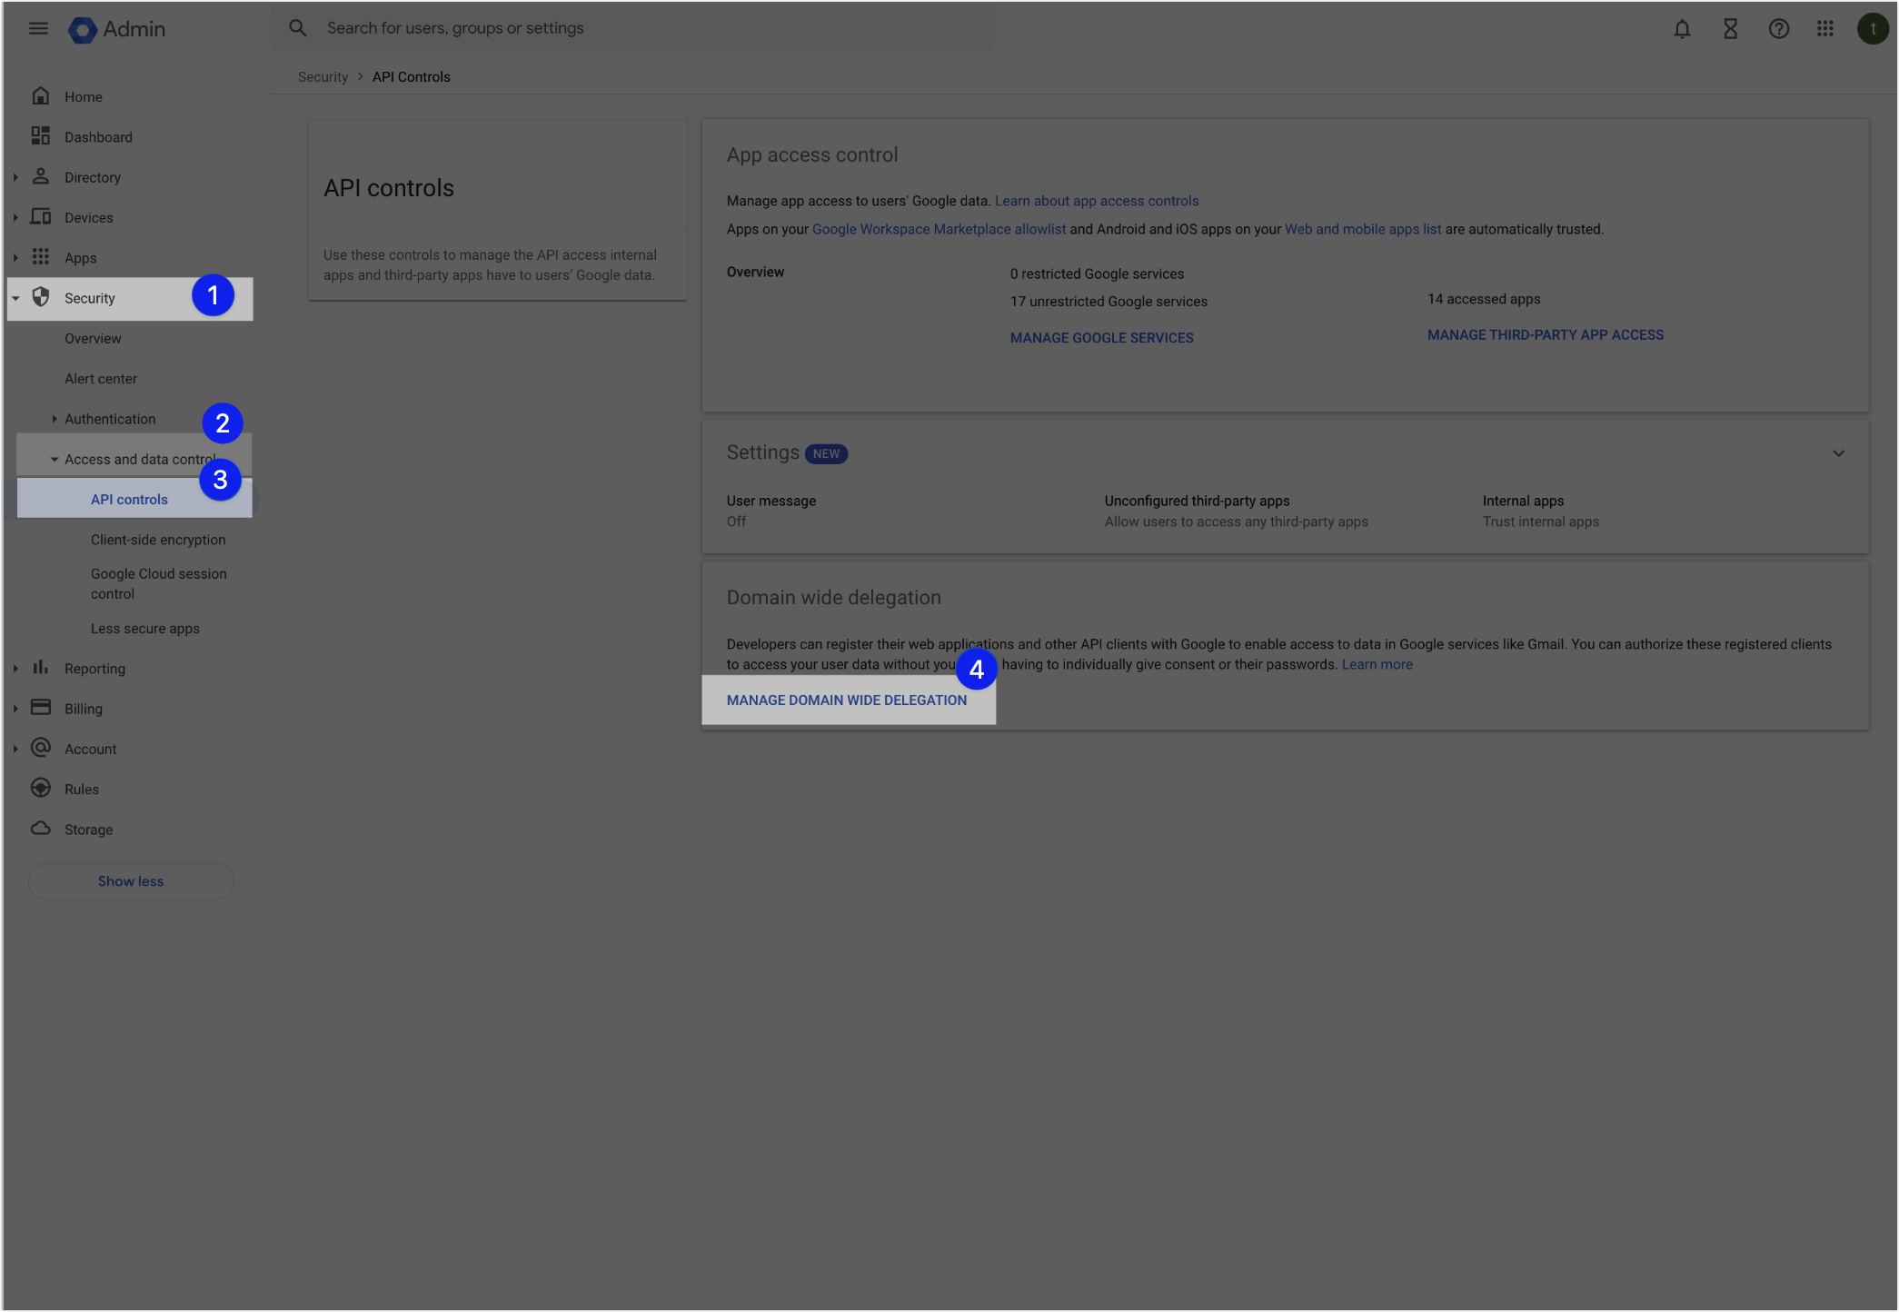
Task: Click the Storage cloud icon
Action: 41,828
